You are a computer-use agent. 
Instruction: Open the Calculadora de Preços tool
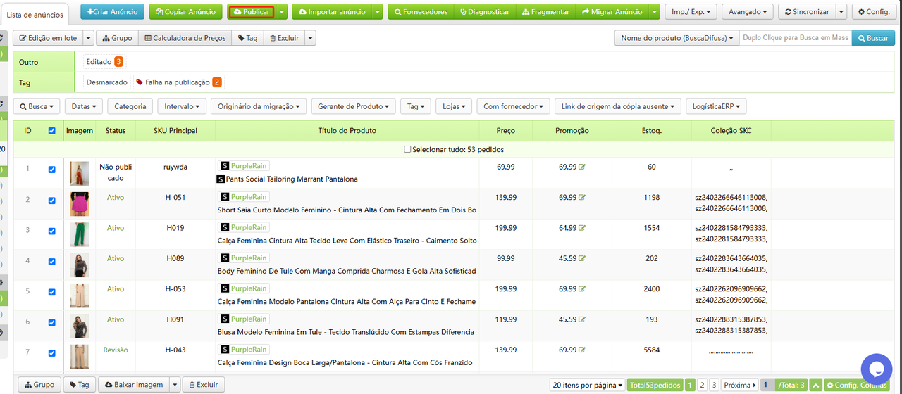(x=185, y=38)
